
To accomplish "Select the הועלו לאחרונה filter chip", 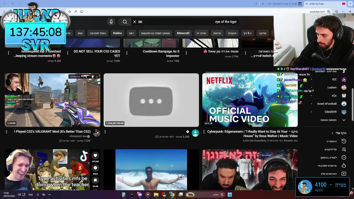I will point(98,33).
